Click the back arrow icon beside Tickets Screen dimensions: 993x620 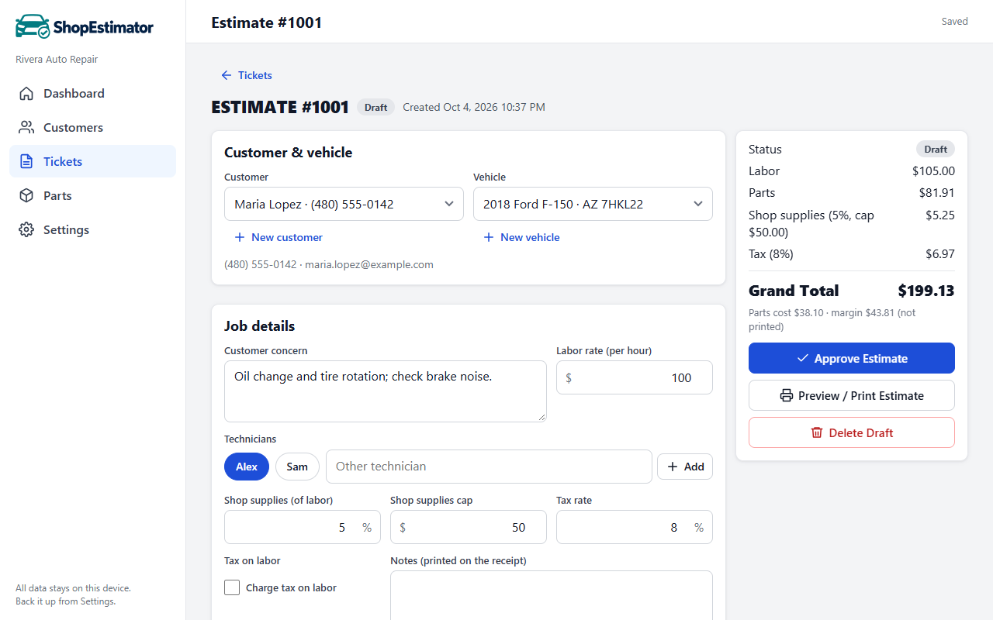pos(227,75)
